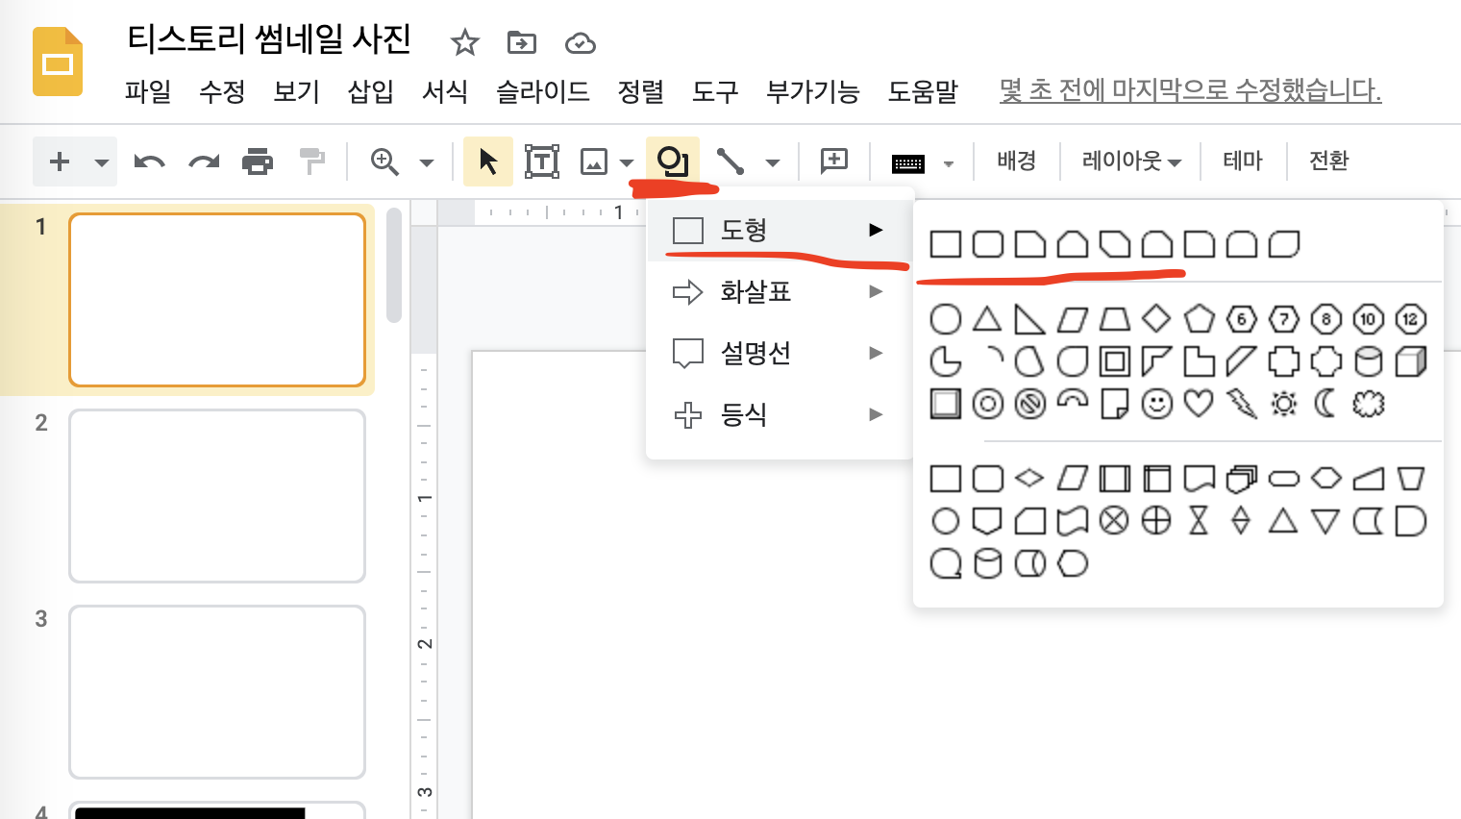Viewport: 1461px width, 819px height.
Task: Insert the cloud shape
Action: pyautogui.click(x=1369, y=404)
